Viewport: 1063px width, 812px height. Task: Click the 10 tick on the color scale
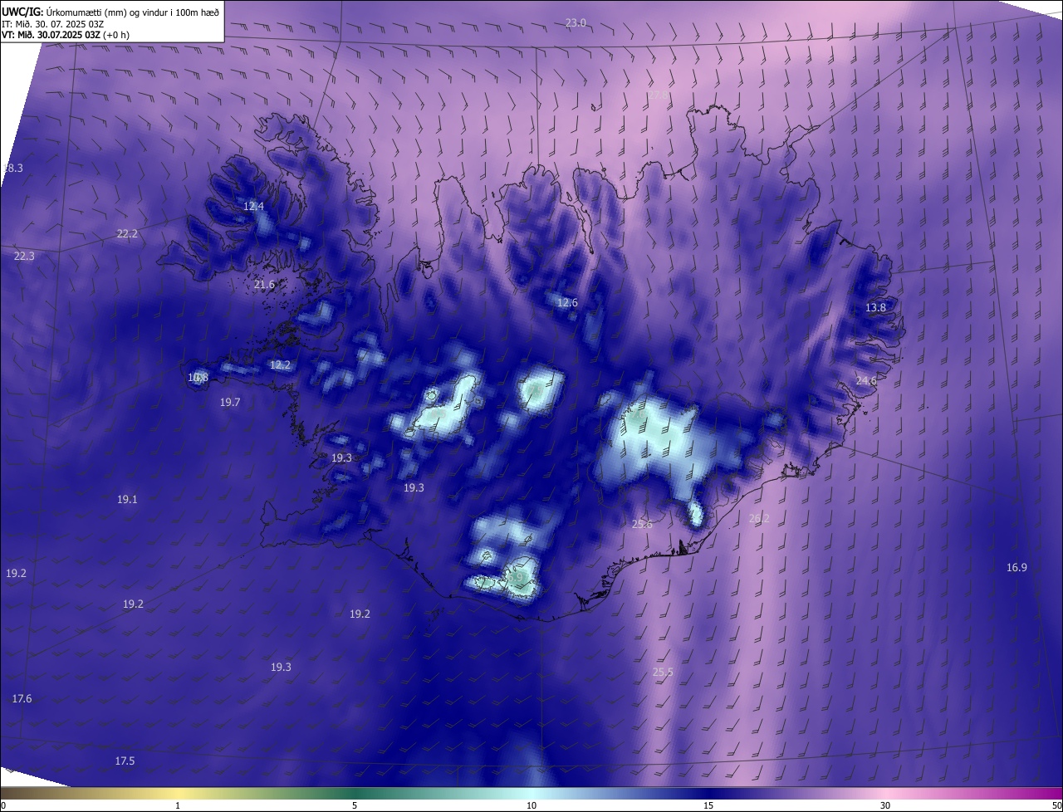click(x=531, y=805)
